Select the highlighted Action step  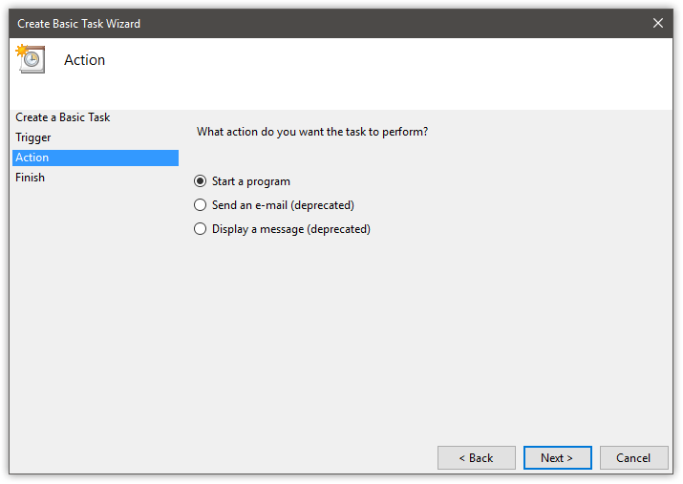[x=96, y=158]
